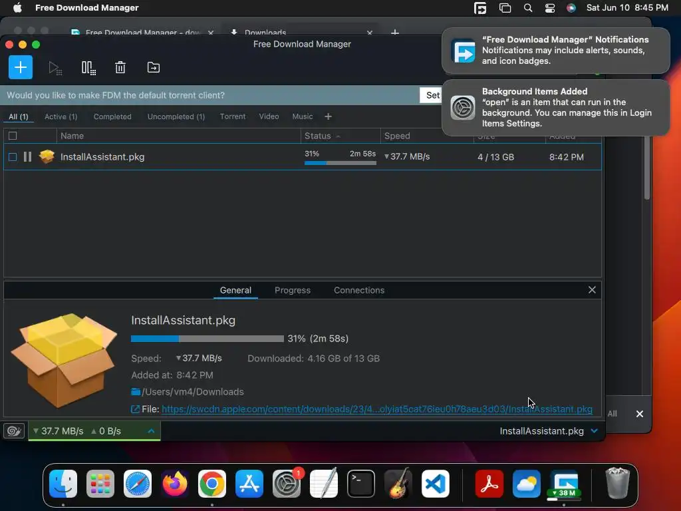Launch Firefox from the dock

[175, 484]
